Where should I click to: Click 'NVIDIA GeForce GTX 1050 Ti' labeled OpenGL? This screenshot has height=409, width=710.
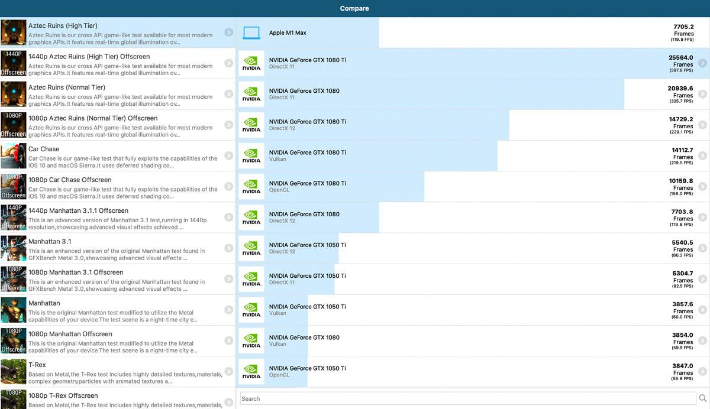click(307, 368)
